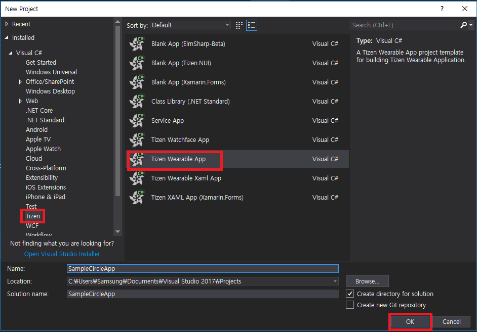This screenshot has width=477, height=332.
Task: Toggle the Create directory for solution option
Action: (x=349, y=294)
